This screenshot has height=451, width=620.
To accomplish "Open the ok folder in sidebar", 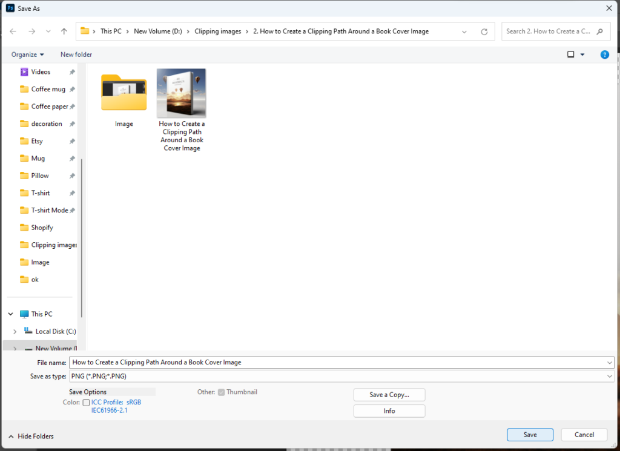I will coord(35,280).
